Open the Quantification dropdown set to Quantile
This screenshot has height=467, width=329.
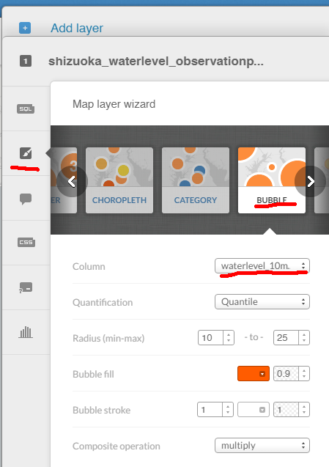tap(262, 302)
